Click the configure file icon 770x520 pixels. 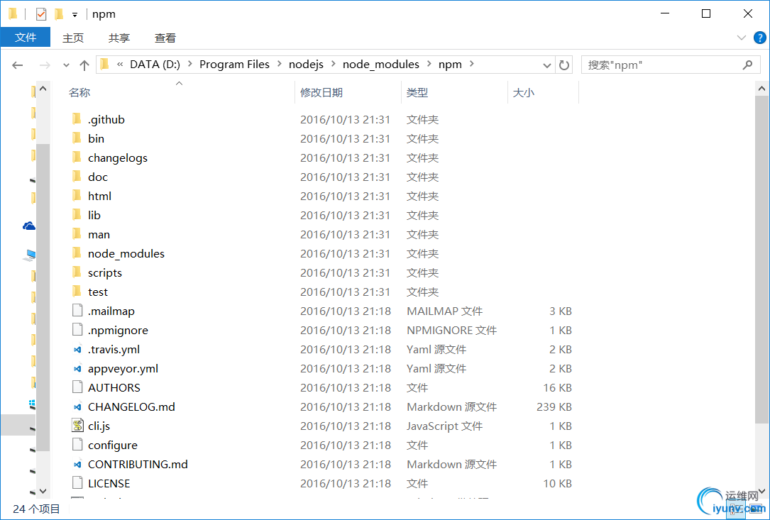coord(77,445)
